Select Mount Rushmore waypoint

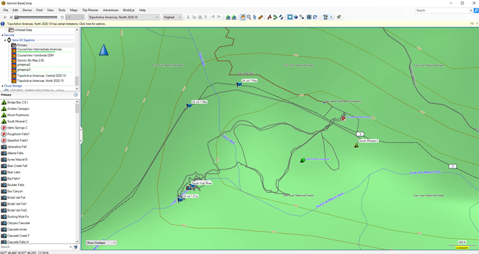point(18,115)
